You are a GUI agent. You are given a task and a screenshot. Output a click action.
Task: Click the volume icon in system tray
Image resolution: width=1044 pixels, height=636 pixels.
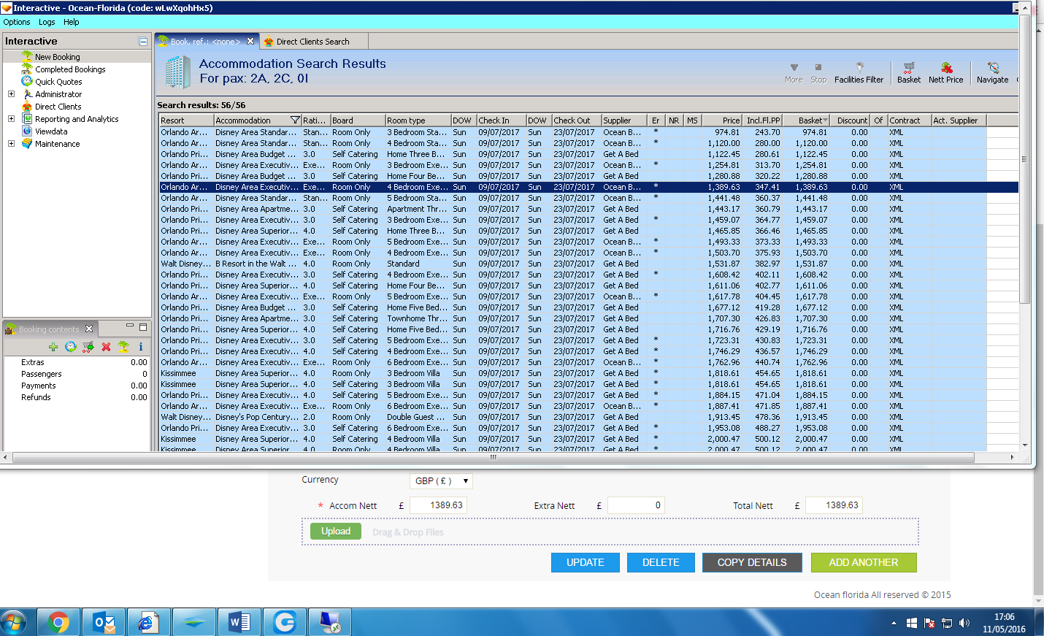point(964,623)
